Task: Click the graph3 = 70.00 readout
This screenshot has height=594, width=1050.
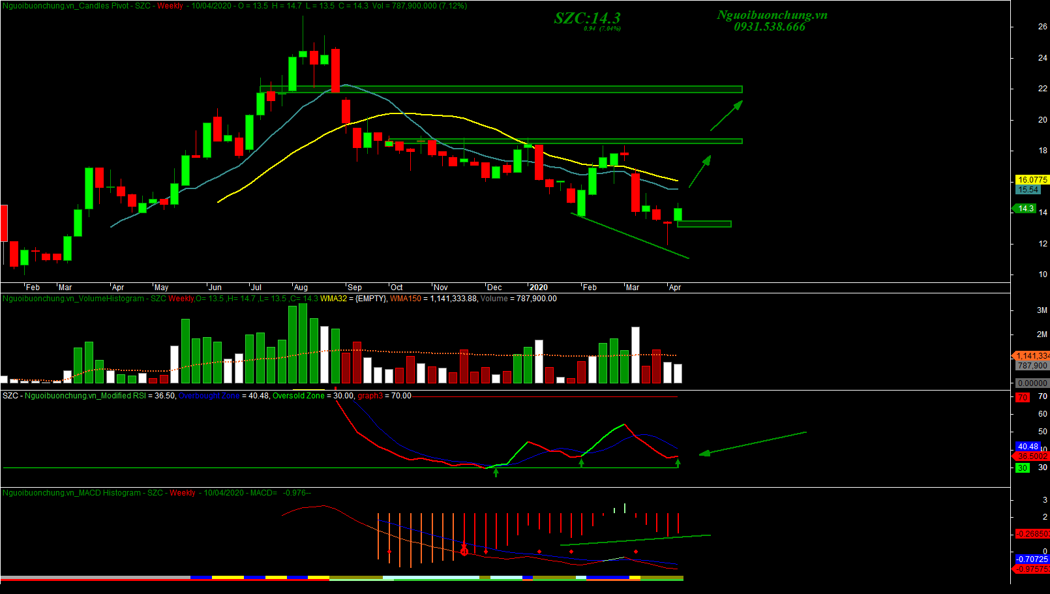Action: pyautogui.click(x=385, y=396)
